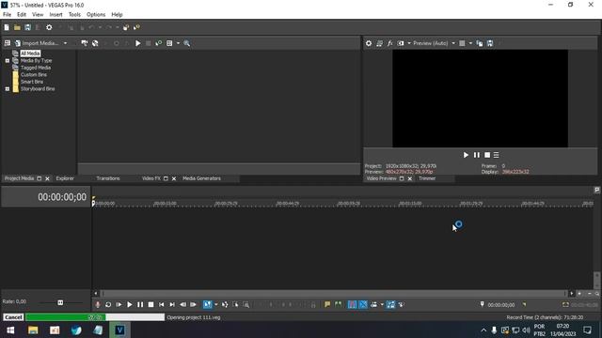This screenshot has height=338, width=602.
Task: Insert a marker with the flag icon
Action: tap(327, 304)
